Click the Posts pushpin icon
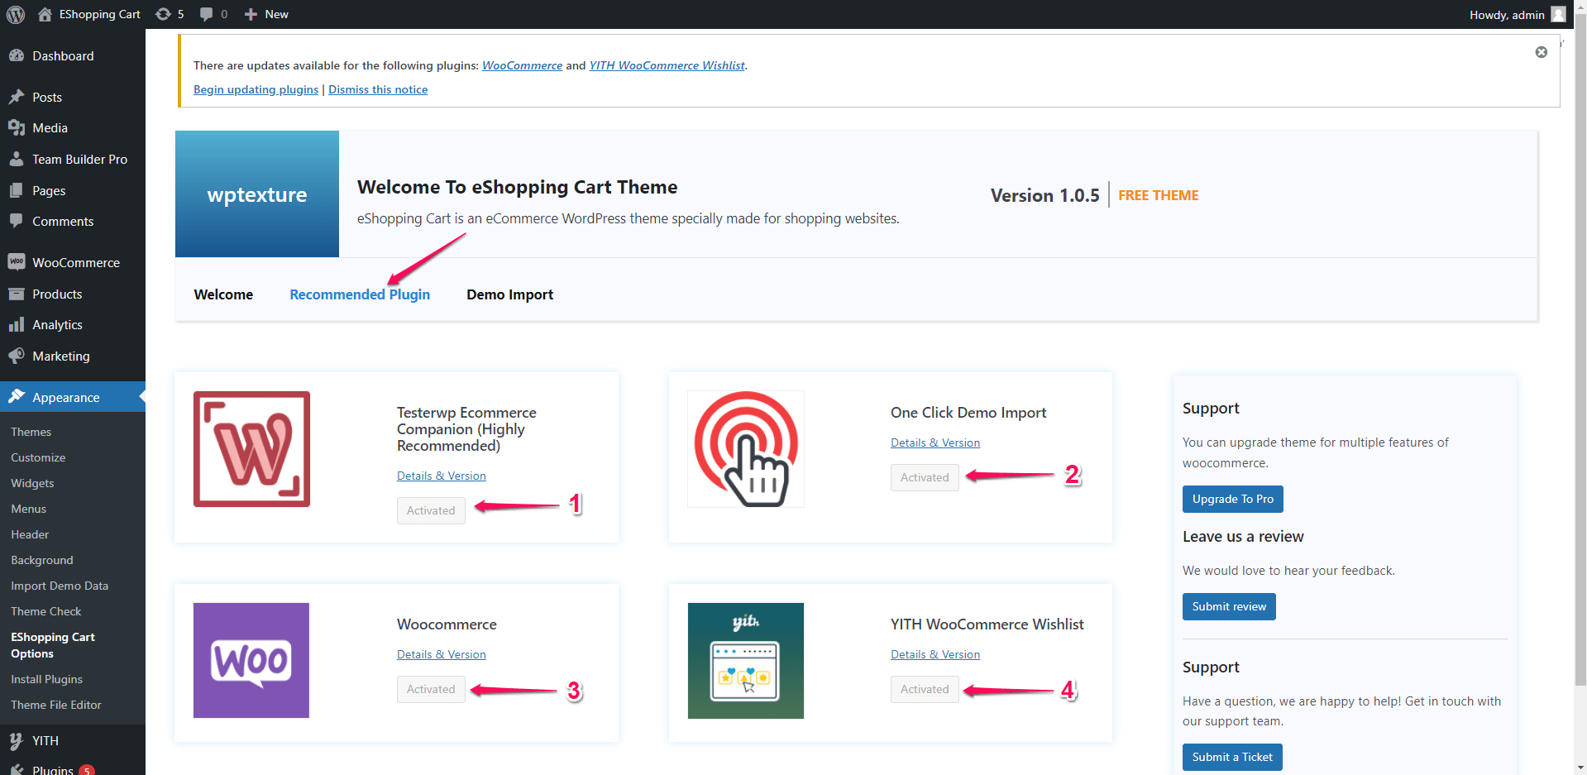The image size is (1587, 775). coord(16,97)
